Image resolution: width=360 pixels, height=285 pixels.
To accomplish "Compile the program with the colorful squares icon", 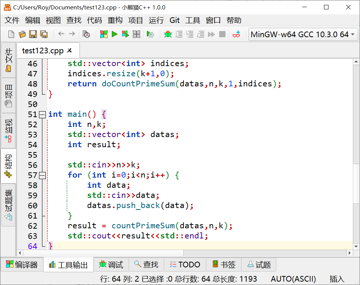I will [104, 34].
